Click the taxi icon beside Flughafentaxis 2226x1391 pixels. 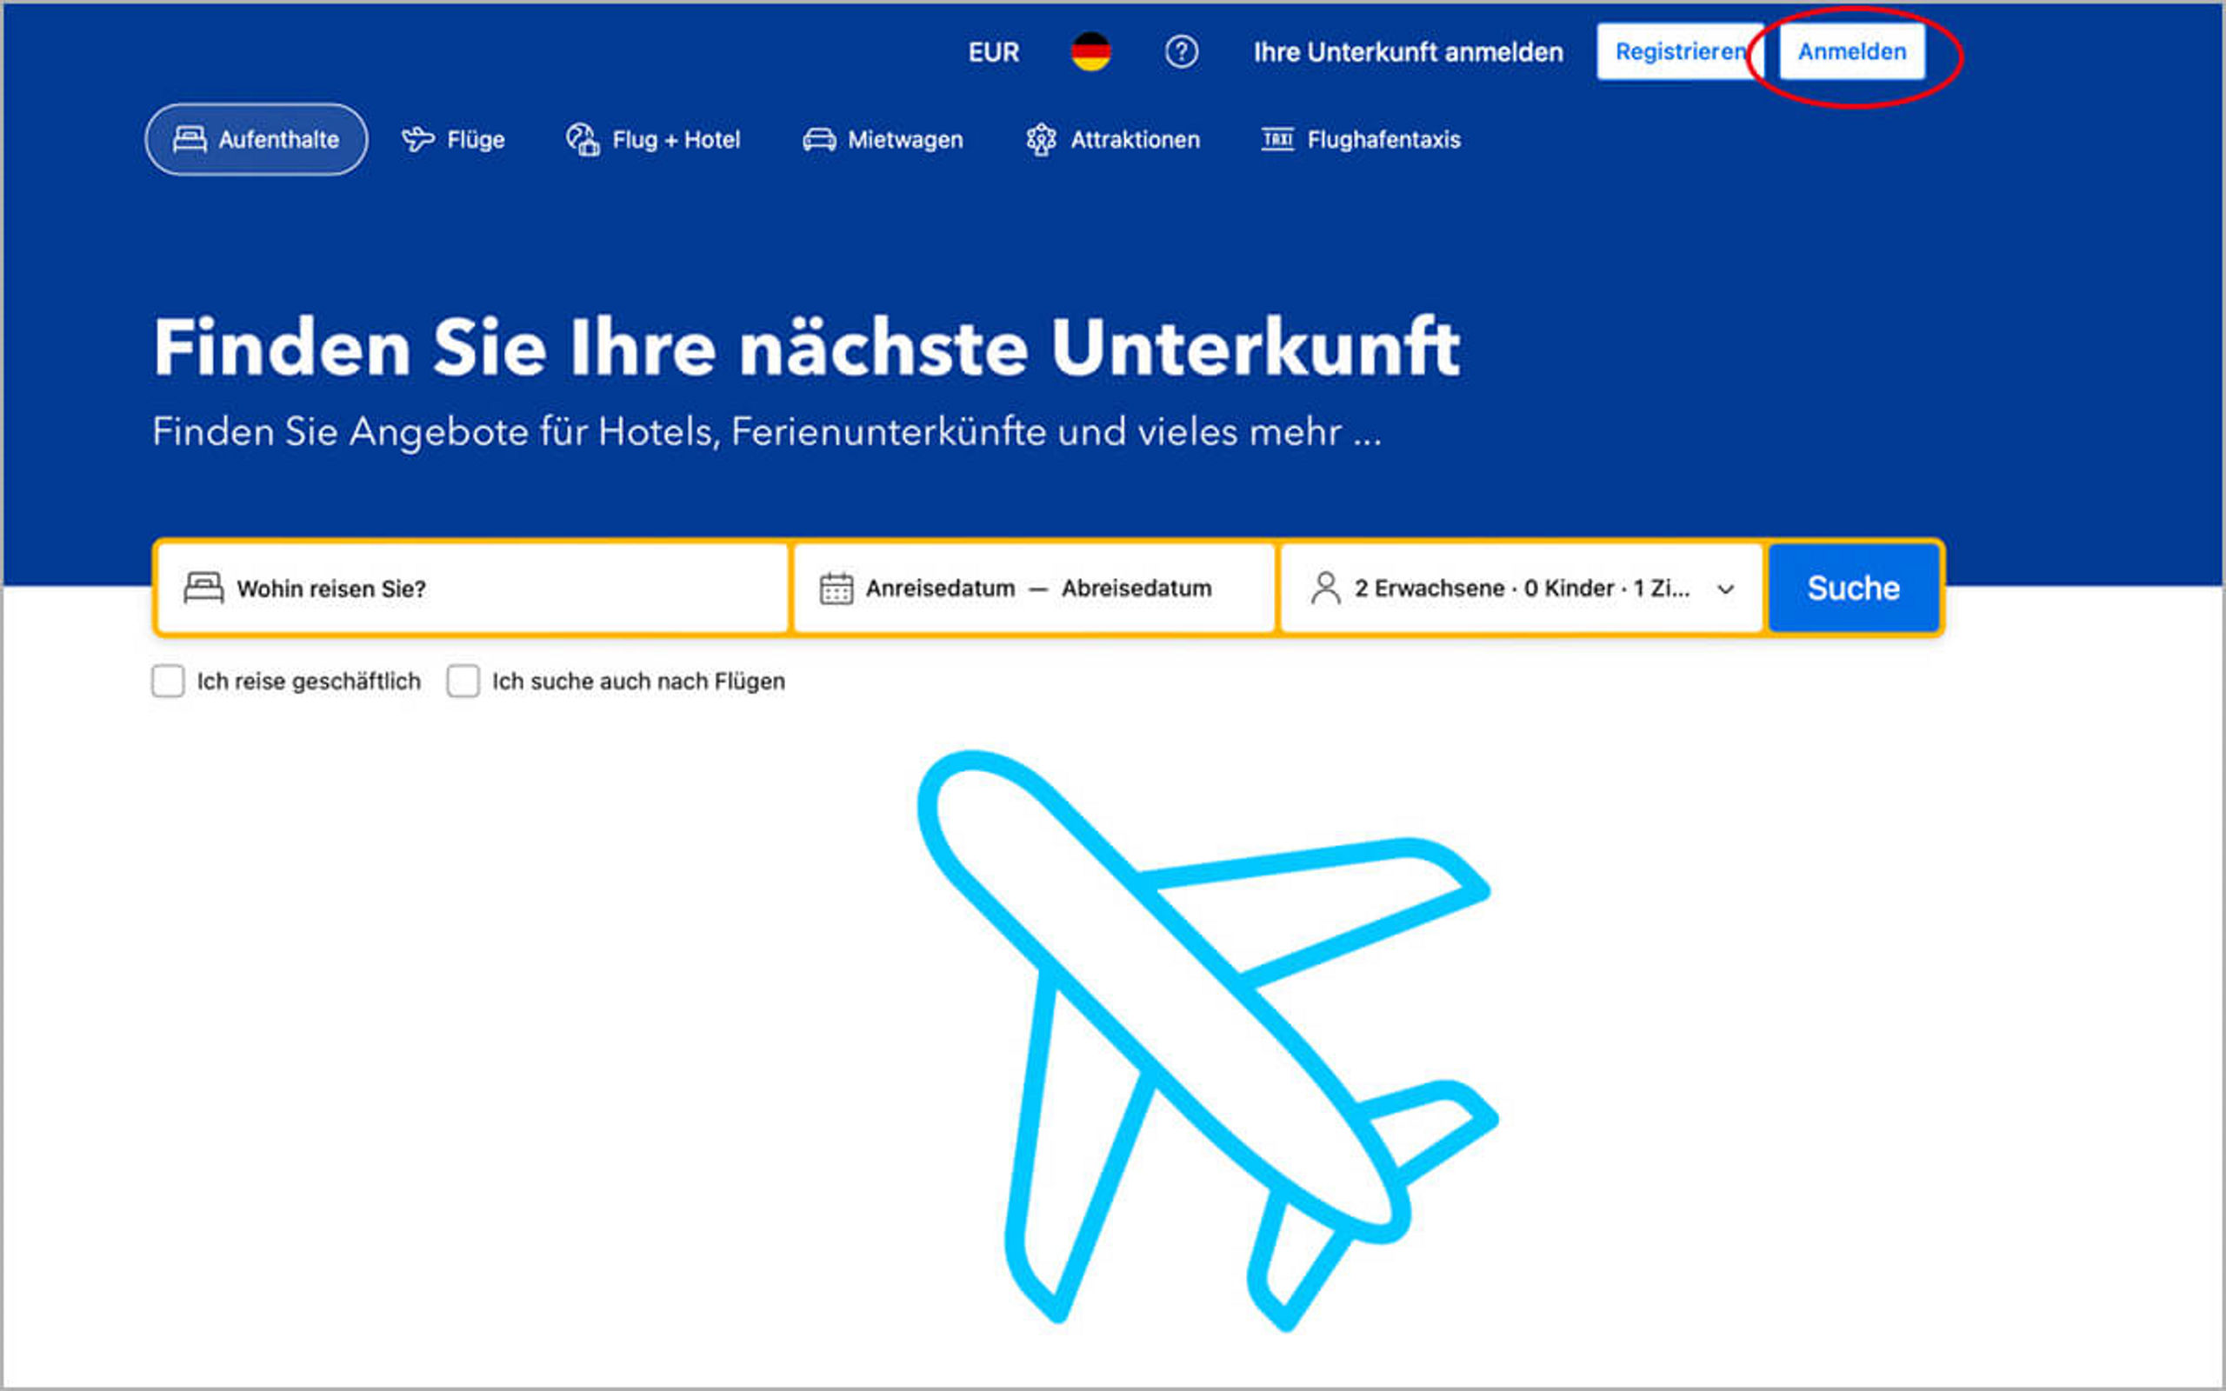pos(1276,140)
